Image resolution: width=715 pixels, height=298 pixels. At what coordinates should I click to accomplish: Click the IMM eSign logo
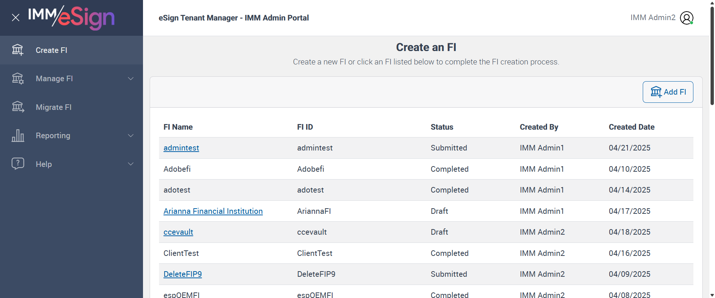pyautogui.click(x=71, y=18)
